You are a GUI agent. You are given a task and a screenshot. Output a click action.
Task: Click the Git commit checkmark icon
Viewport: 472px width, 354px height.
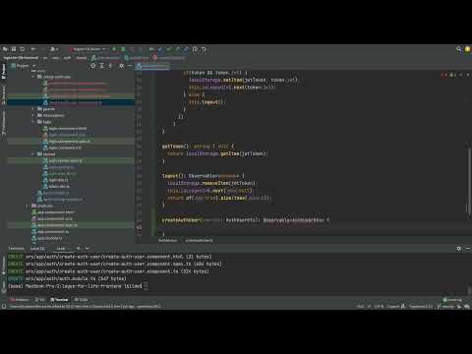pos(169,49)
